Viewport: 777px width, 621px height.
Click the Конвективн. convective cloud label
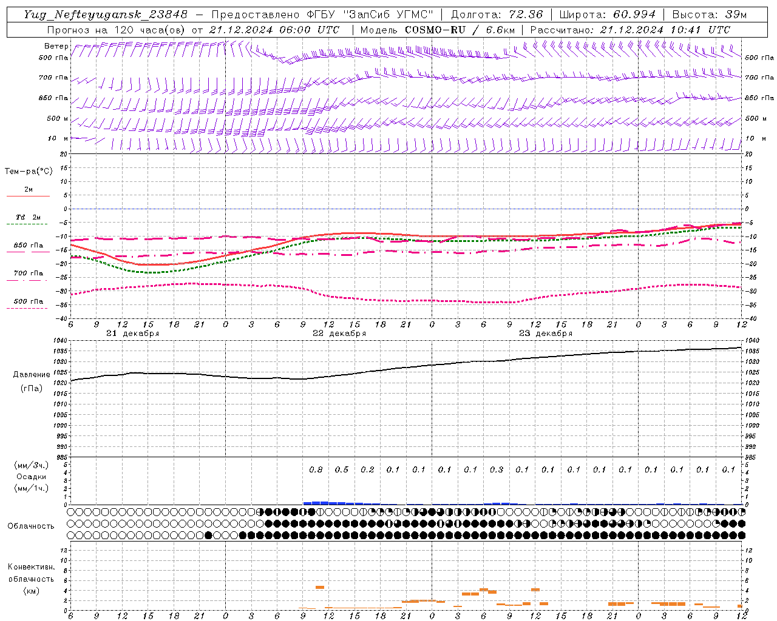coord(31,567)
